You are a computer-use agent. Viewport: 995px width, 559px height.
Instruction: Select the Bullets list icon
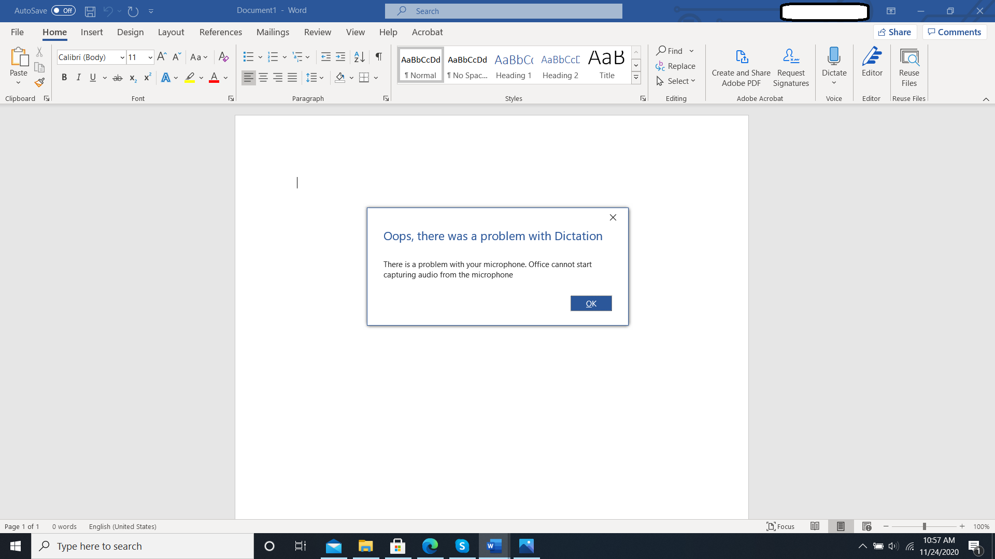[248, 57]
